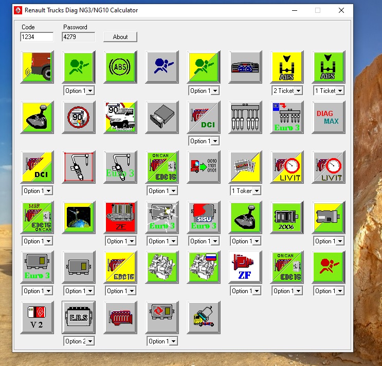Click the ABS warning light icon

120,67
